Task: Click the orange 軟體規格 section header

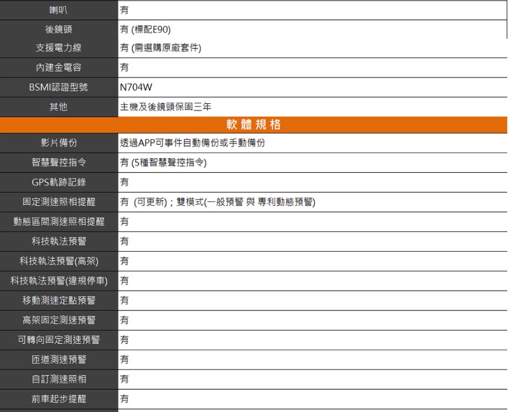Action: [x=253, y=125]
